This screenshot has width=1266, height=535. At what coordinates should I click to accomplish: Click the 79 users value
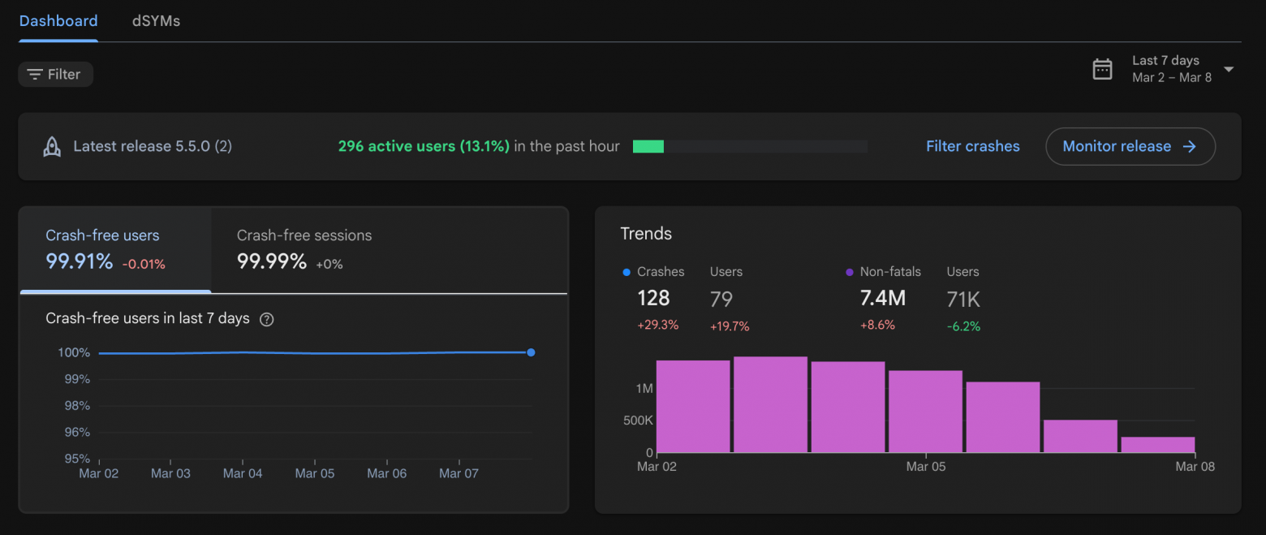tap(721, 300)
